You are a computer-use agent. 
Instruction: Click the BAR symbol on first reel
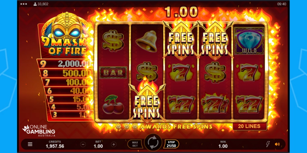(x=113, y=73)
